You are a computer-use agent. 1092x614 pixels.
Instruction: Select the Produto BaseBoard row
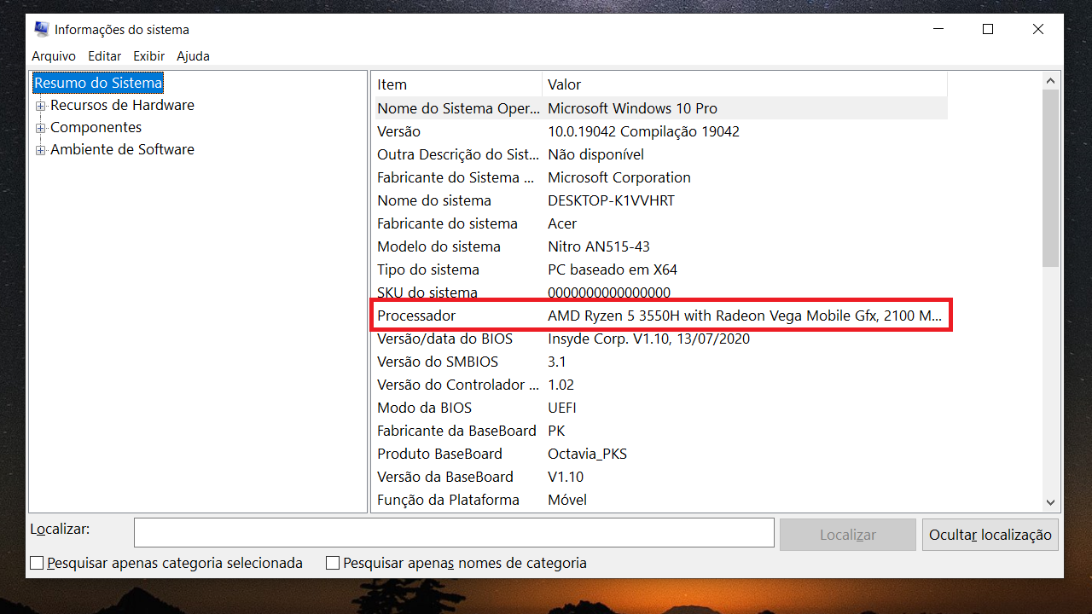click(x=659, y=454)
